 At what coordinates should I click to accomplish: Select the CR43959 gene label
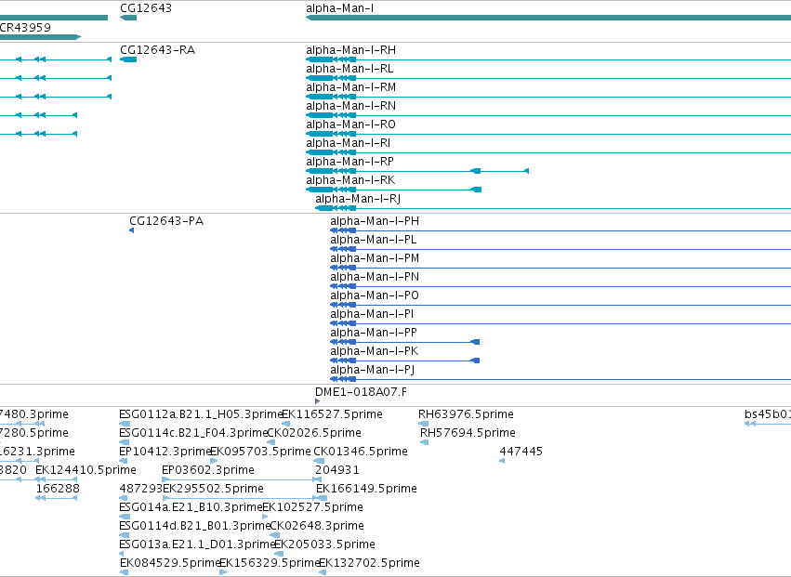[25, 27]
